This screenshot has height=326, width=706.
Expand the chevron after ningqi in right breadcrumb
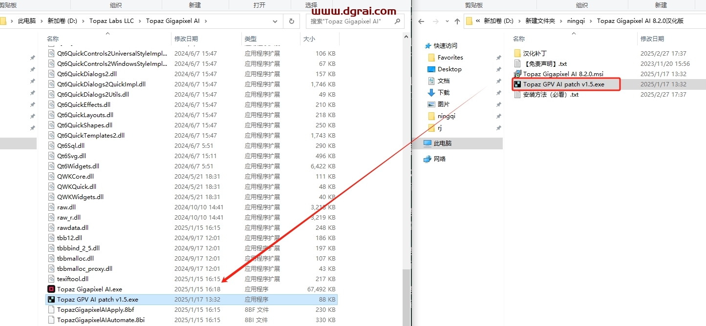point(591,21)
